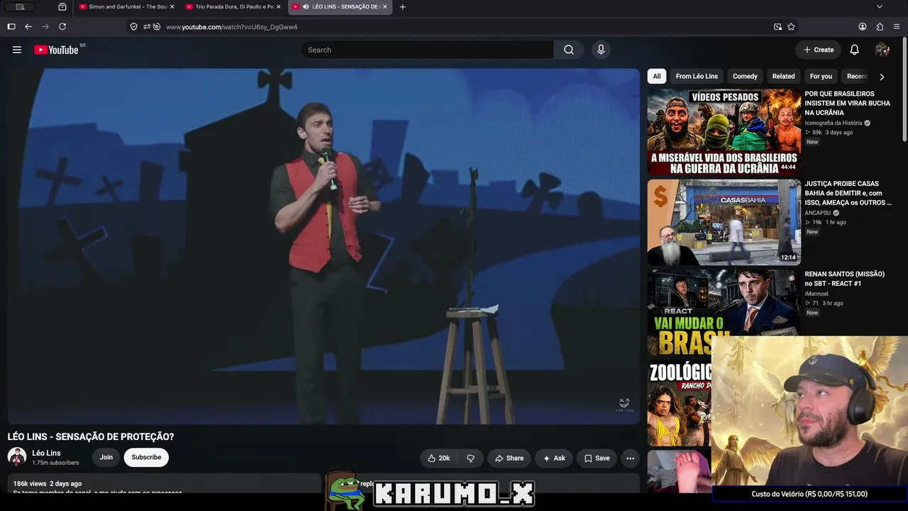Viewport: 908px width, 511px height.
Task: Go back to the previous page
Action: pos(28,26)
